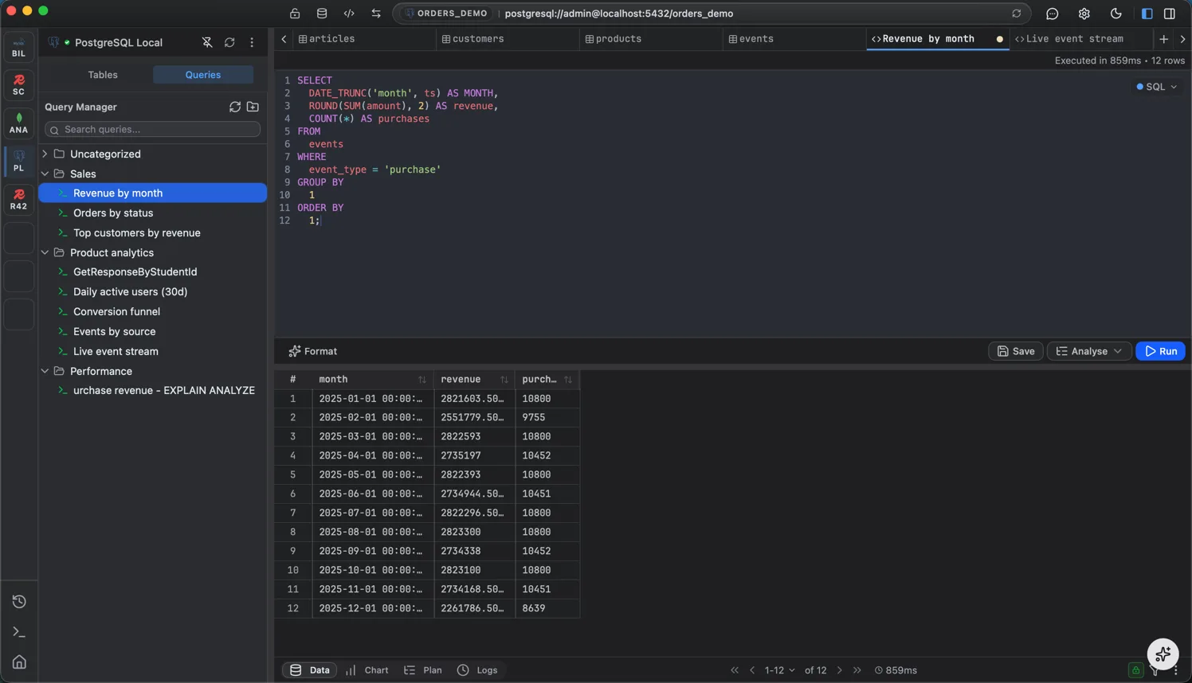The width and height of the screenshot is (1192, 683).
Task: Go to home icon in left rail
Action: click(x=19, y=662)
